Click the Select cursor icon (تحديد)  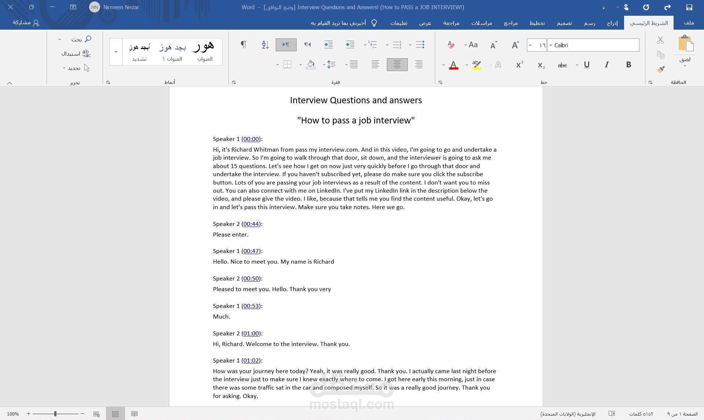point(87,68)
